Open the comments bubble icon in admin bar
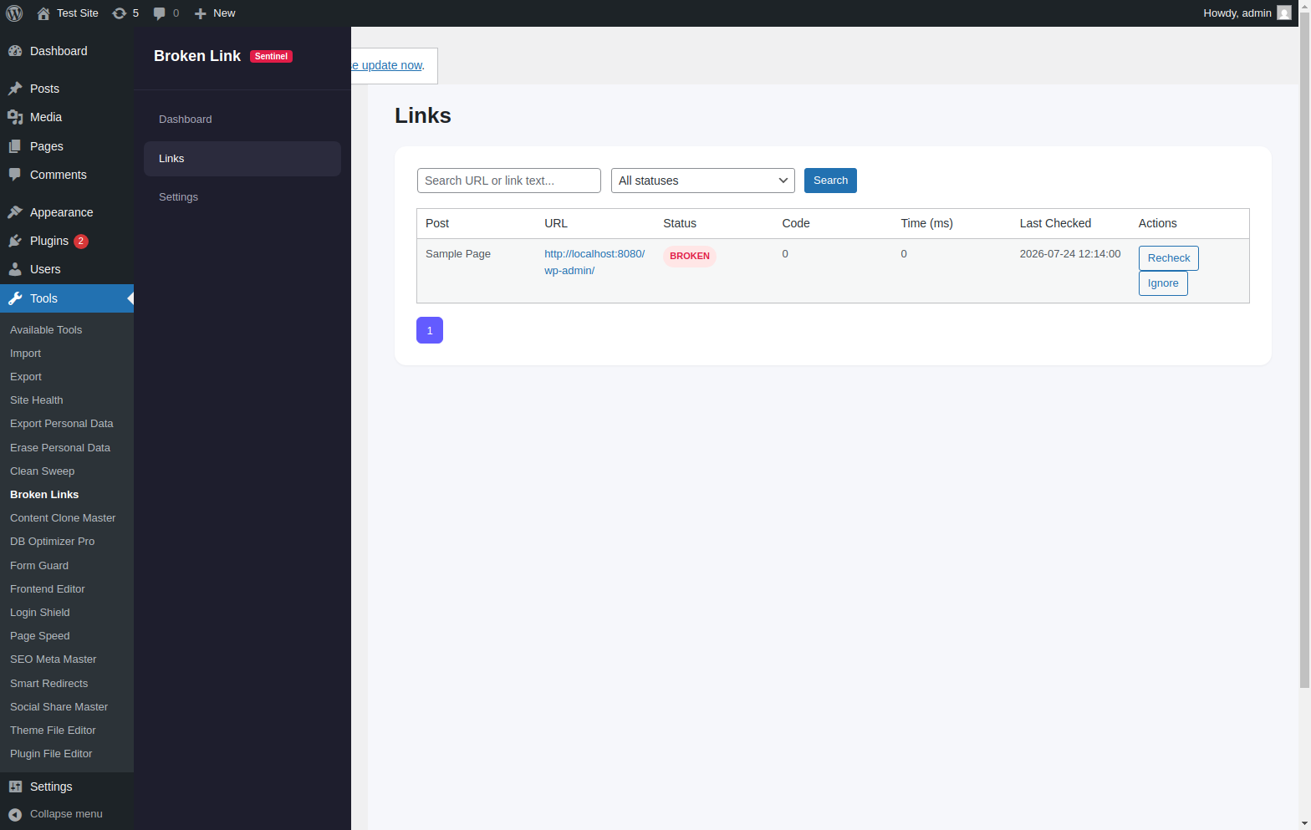The image size is (1311, 830). tap(160, 13)
